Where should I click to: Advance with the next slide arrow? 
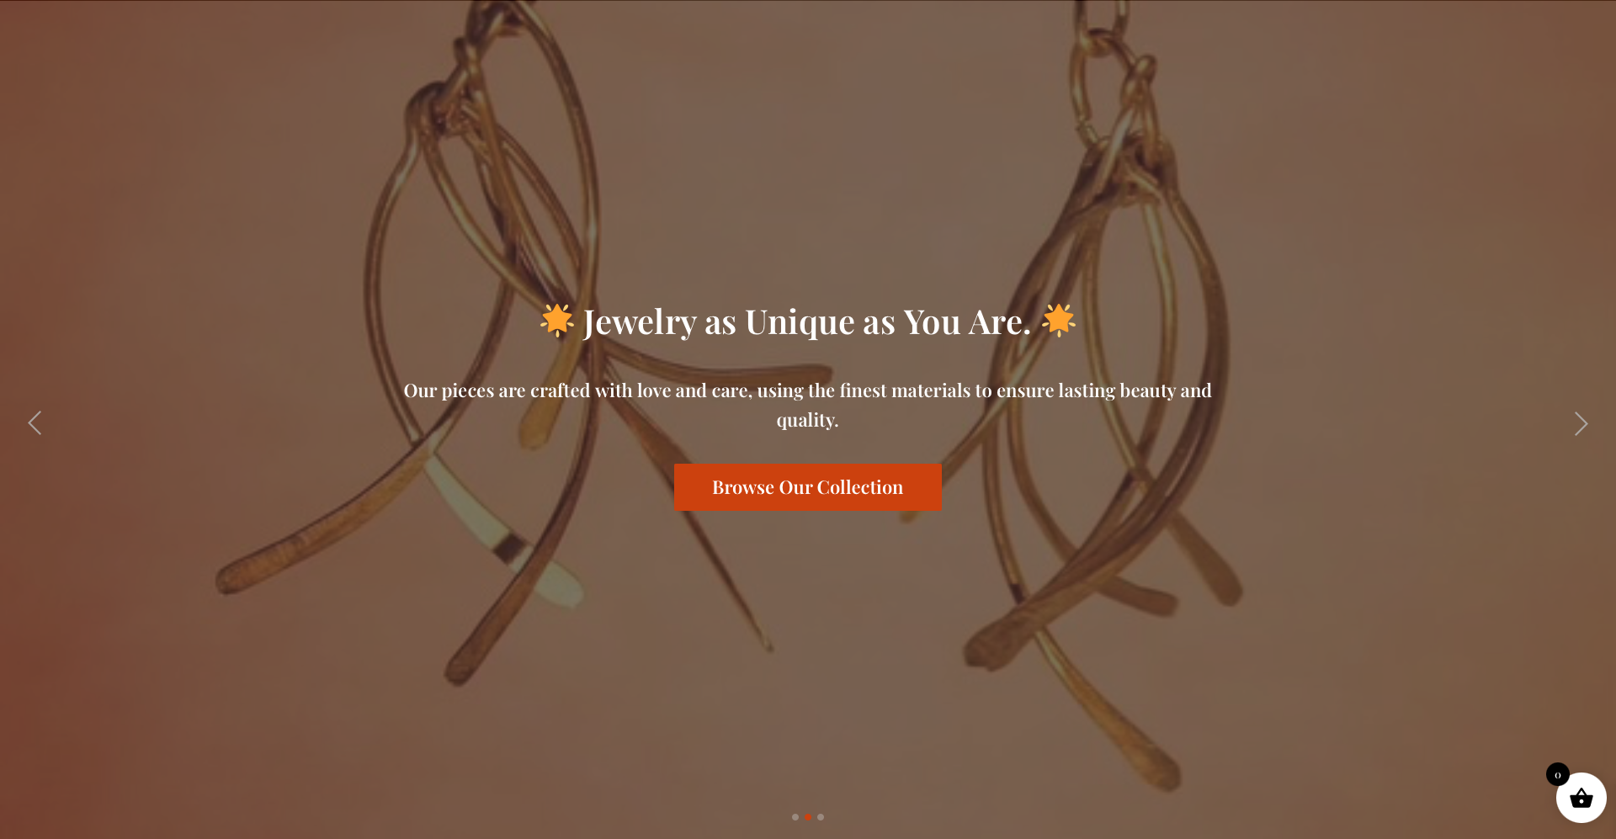point(1581,423)
